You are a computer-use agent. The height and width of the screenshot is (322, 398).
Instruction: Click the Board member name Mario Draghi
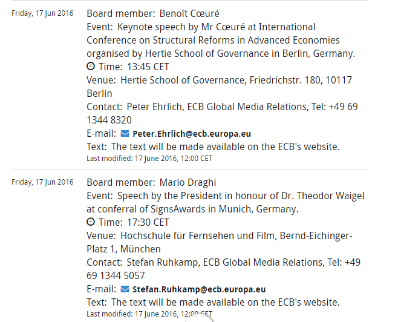pos(188,183)
